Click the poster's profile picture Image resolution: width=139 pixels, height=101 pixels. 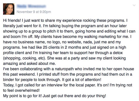coord(9,9)
